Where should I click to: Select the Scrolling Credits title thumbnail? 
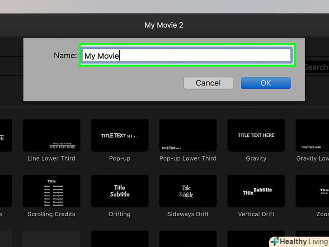(x=52, y=191)
